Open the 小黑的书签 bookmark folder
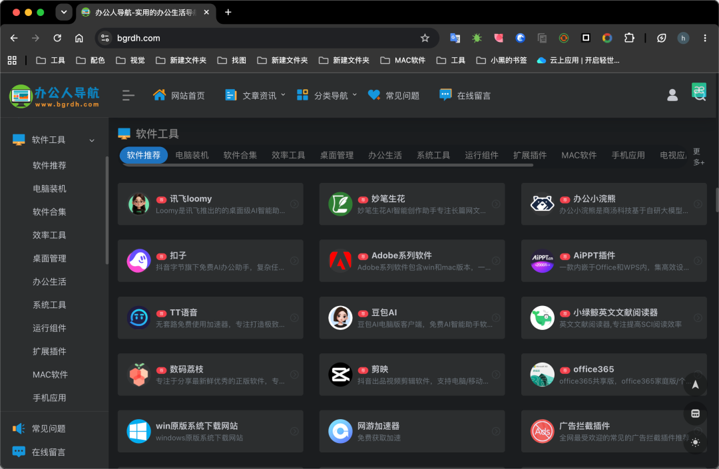The width and height of the screenshot is (719, 469). [502, 61]
